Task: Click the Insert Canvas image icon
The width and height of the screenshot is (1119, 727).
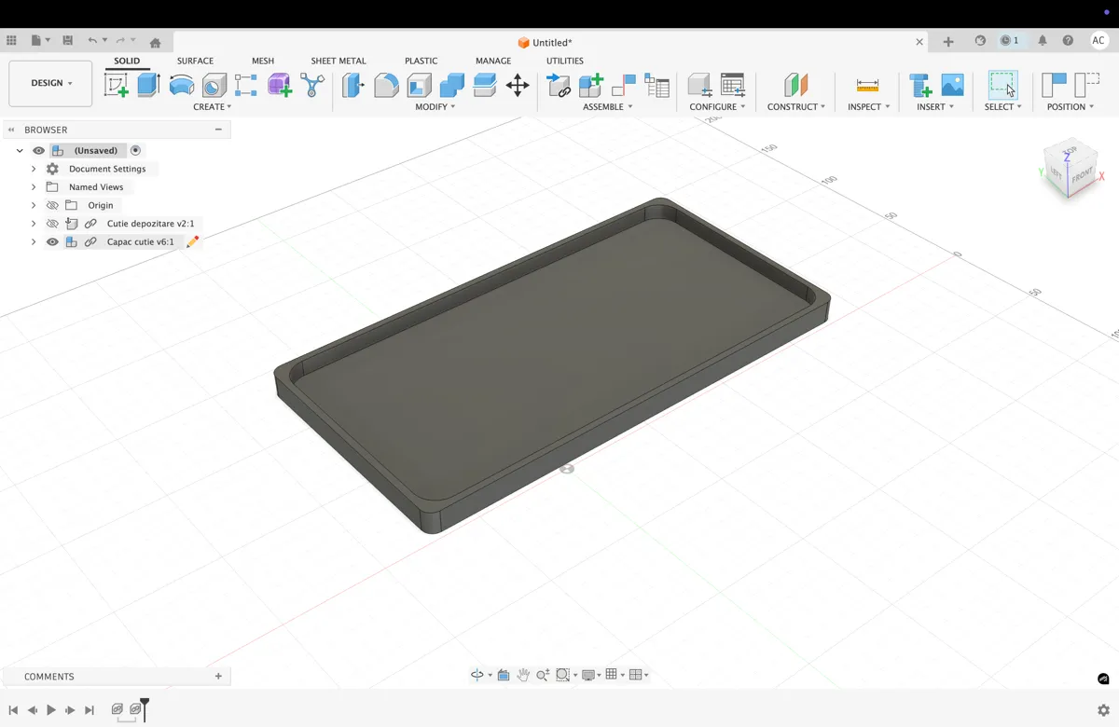Action: point(952,85)
